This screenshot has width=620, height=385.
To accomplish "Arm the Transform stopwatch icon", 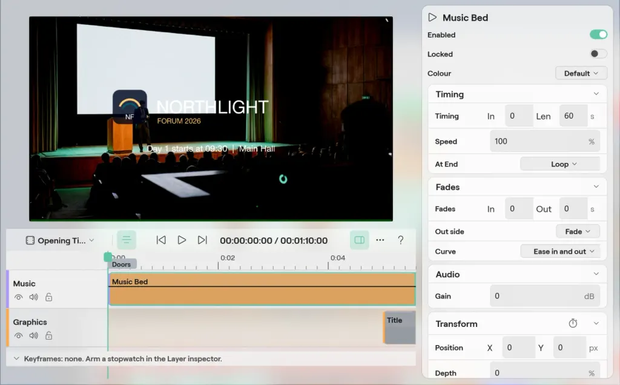I will coord(573,323).
